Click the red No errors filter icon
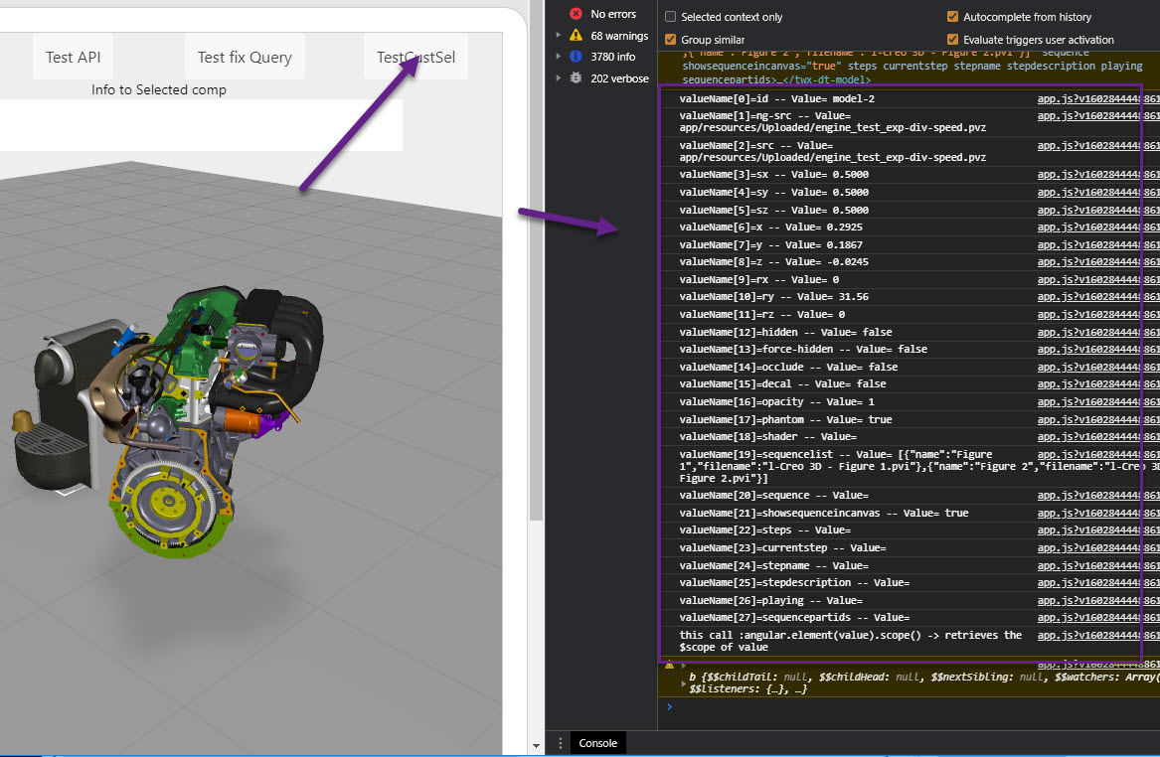1160x757 pixels. [x=577, y=13]
